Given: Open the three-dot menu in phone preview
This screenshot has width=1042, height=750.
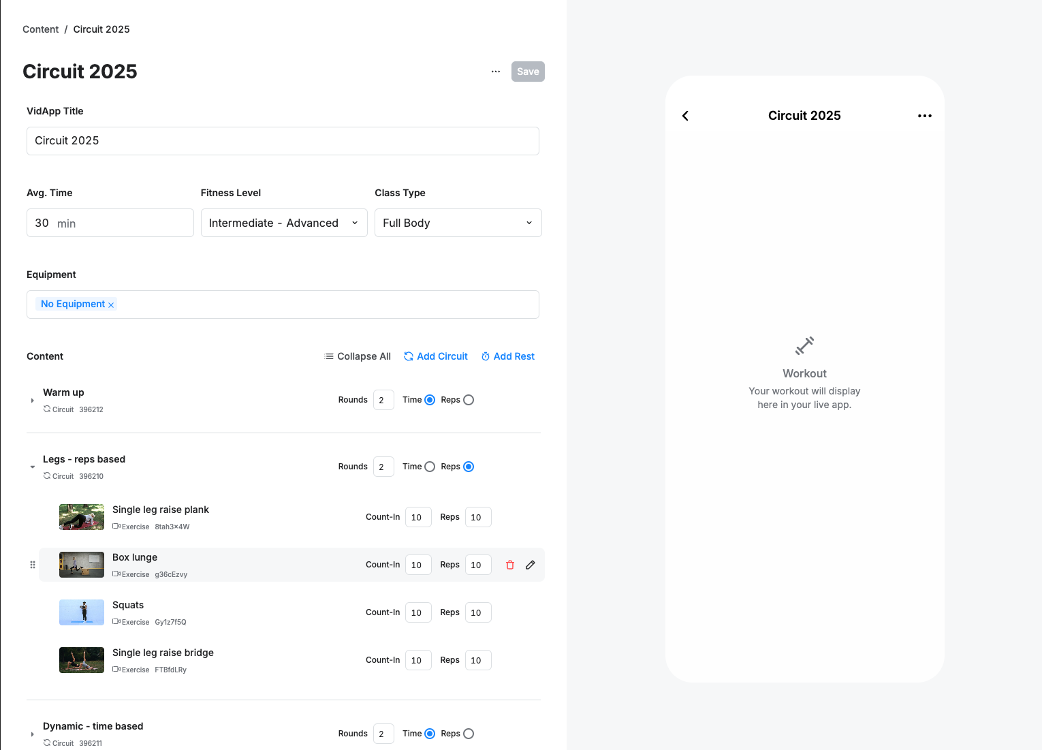Looking at the screenshot, I should (x=924, y=116).
